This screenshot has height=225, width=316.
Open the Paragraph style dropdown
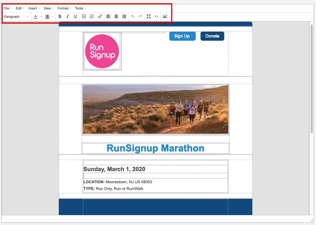tap(16, 16)
